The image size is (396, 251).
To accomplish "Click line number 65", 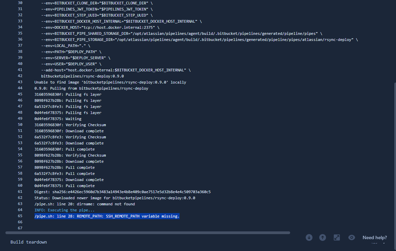I will point(20,216).
